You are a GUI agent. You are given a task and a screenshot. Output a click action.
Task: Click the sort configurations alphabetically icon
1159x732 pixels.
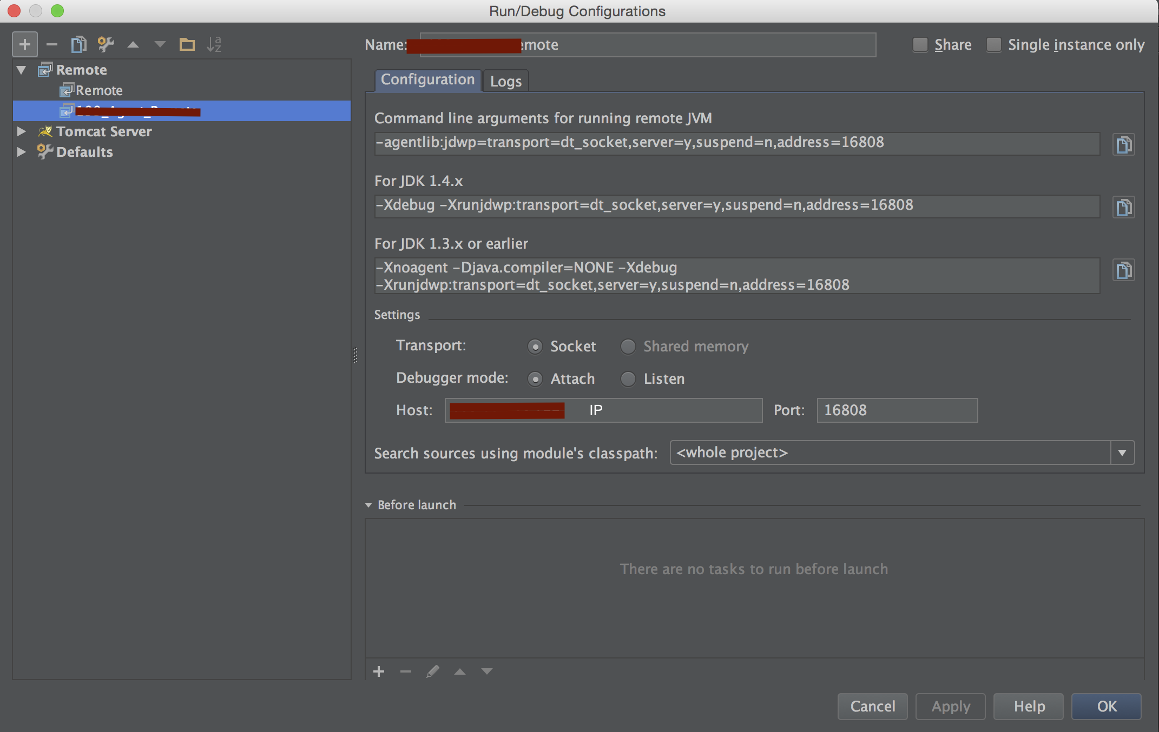(x=214, y=44)
